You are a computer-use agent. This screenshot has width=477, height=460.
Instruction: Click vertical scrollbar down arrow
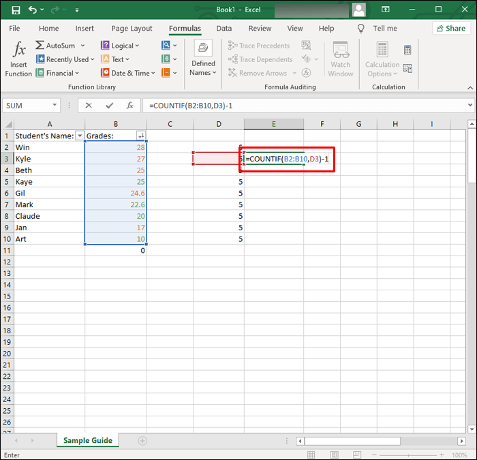pyautogui.click(x=472, y=429)
